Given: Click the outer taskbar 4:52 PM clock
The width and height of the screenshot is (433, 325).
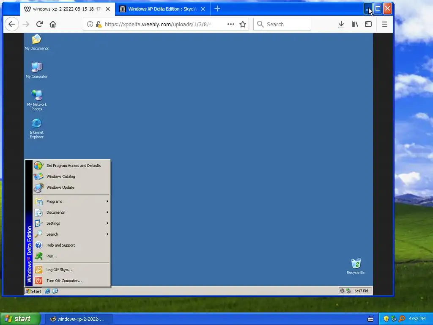Looking at the screenshot, I should click(x=417, y=319).
